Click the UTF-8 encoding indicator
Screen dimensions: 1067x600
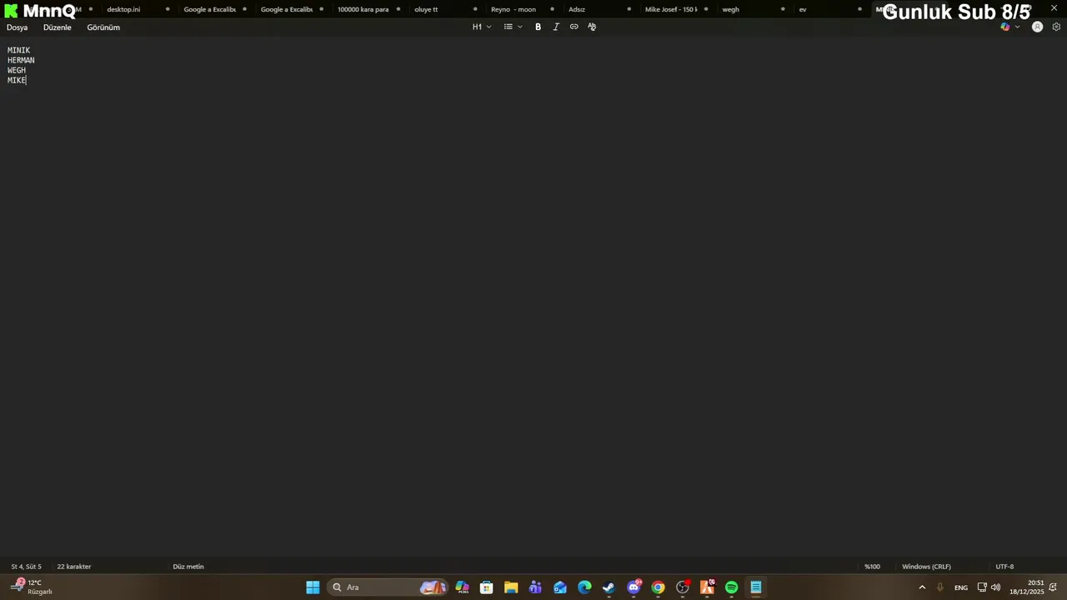[1004, 567]
